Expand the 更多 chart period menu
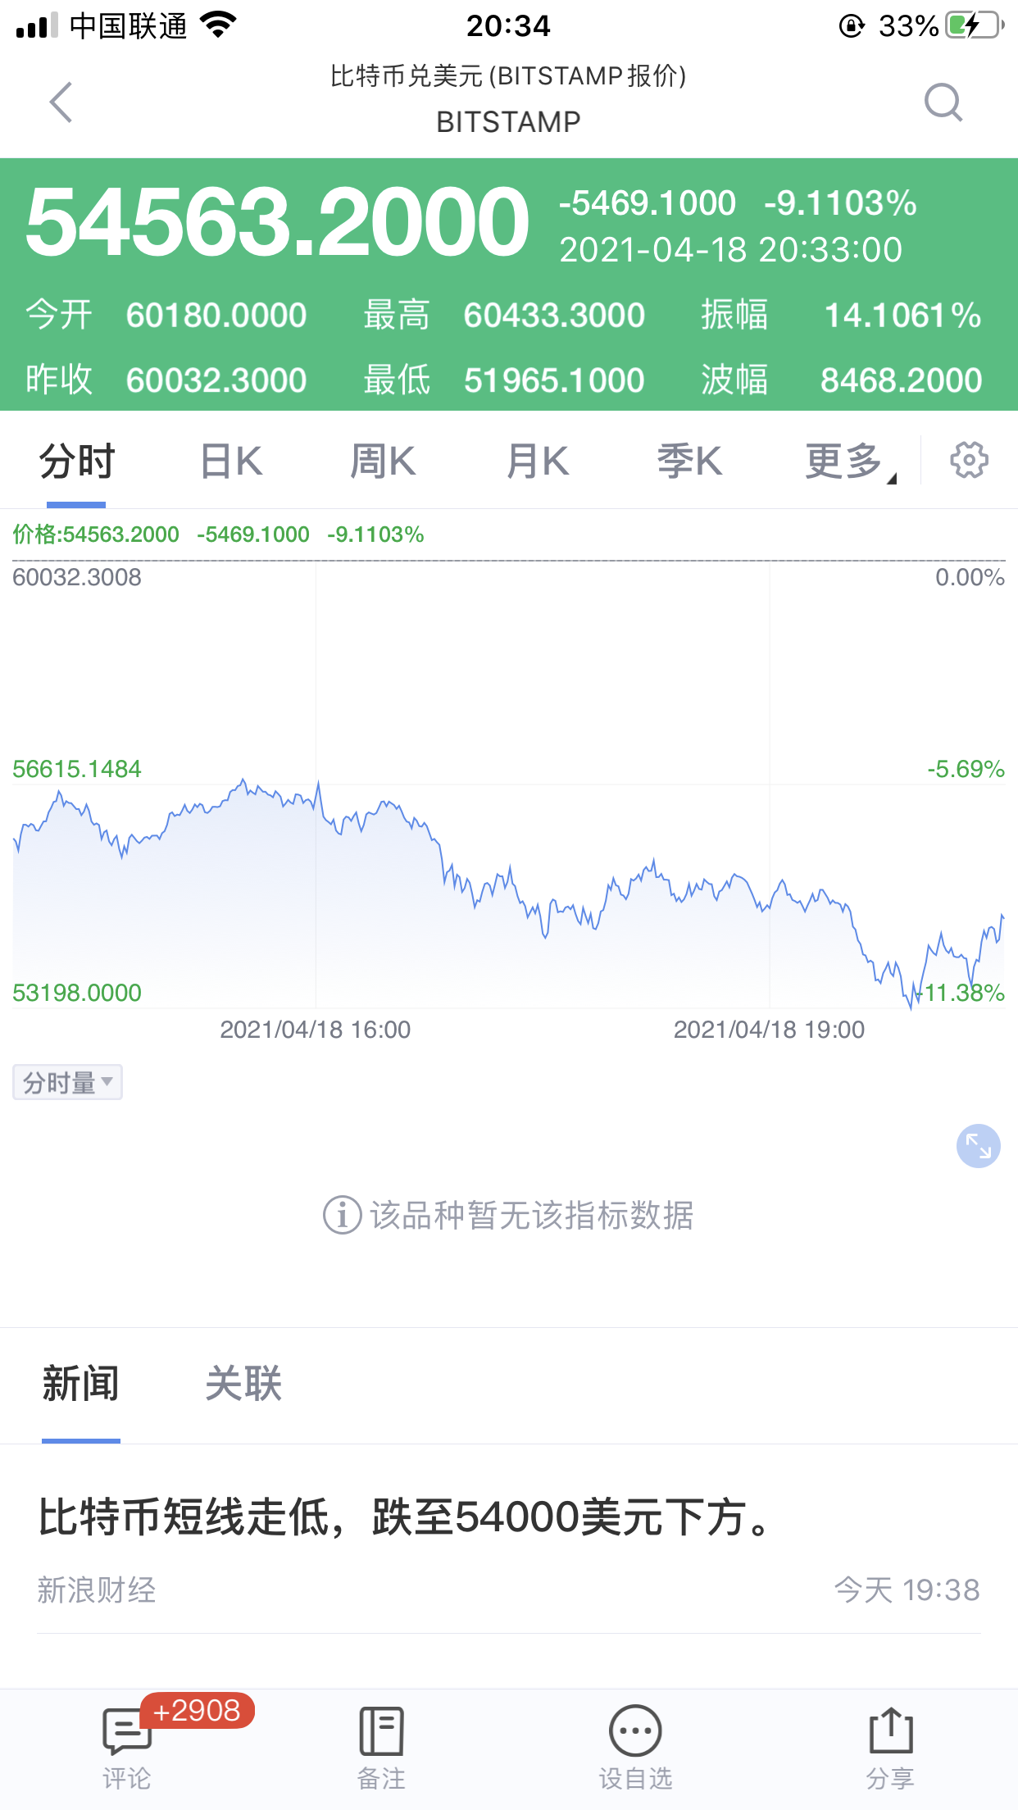This screenshot has height=1810, width=1018. coord(848,462)
